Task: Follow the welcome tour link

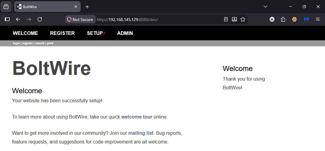Action: (137, 117)
